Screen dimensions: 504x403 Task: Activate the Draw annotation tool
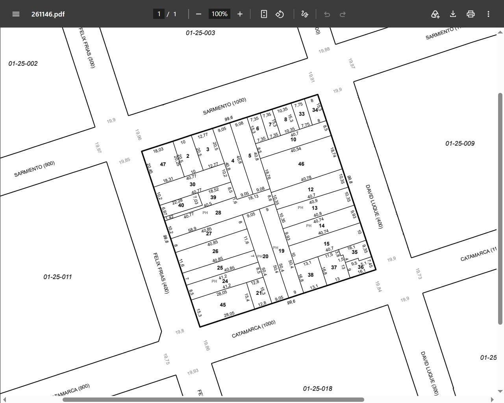click(x=304, y=14)
